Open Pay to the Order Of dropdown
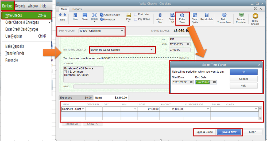Image resolution: width=267 pixels, height=141 pixels. pyautogui.click(x=151, y=50)
